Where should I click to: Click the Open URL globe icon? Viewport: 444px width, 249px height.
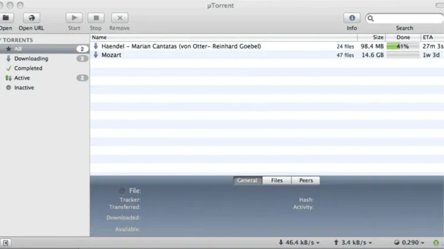point(31,18)
